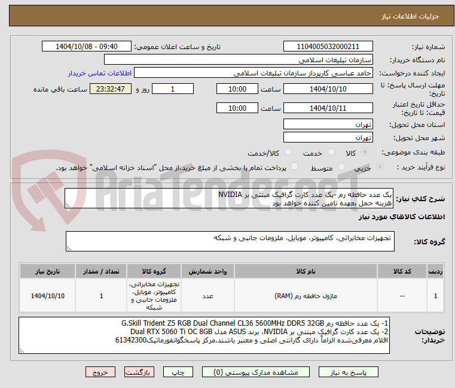The image size is (455, 388).
Task: Open اطلاعات تماس خریدار link
Action: click(100, 73)
